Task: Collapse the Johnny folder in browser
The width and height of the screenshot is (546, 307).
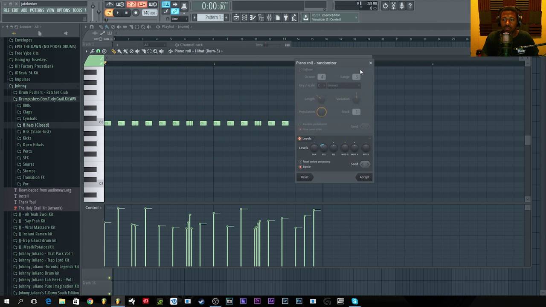Action: point(20,86)
